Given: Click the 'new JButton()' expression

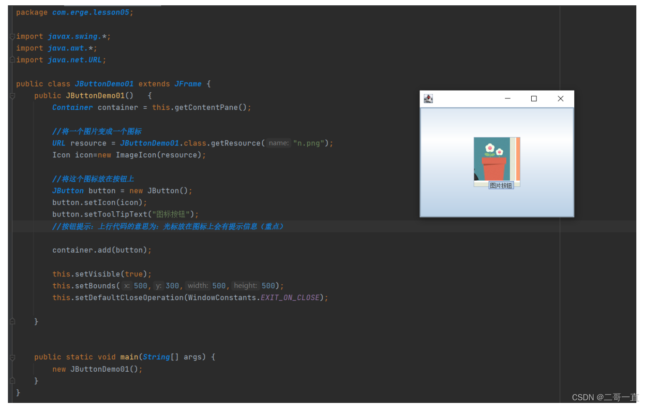Looking at the screenshot, I should tap(158, 191).
